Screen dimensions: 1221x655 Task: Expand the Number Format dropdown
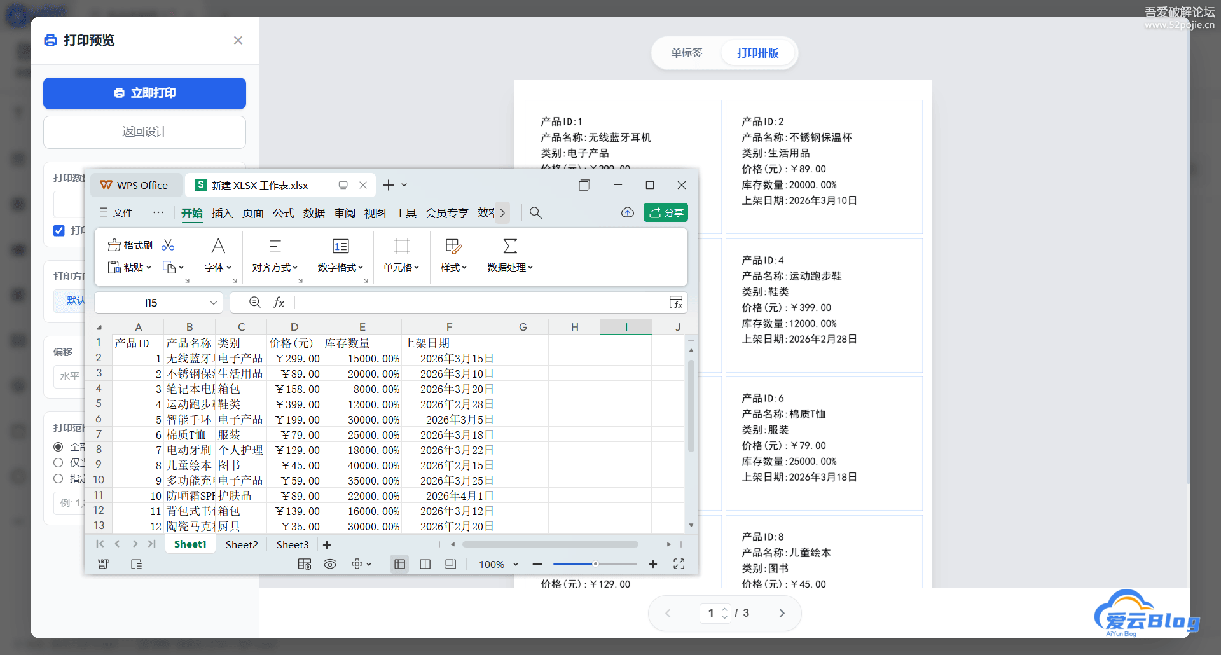(340, 268)
